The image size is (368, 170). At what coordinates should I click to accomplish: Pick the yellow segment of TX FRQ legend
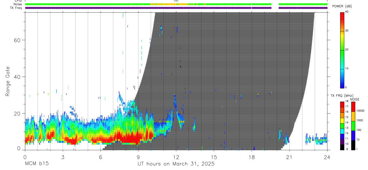coord(342,121)
